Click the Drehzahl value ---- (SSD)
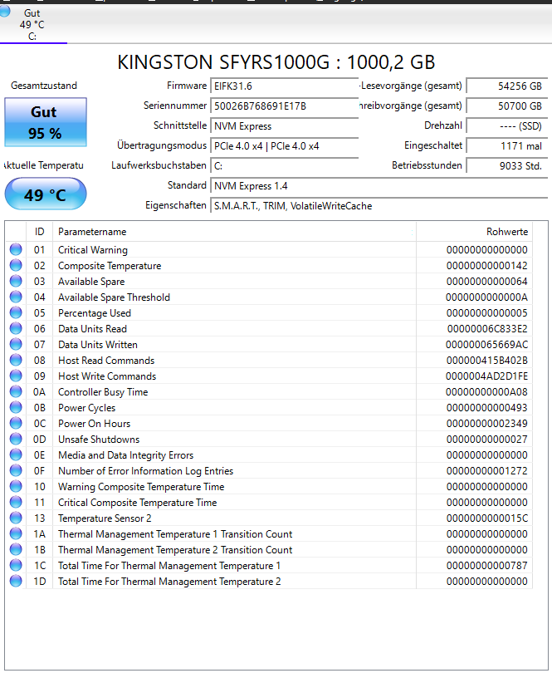552x673 pixels. [507, 125]
